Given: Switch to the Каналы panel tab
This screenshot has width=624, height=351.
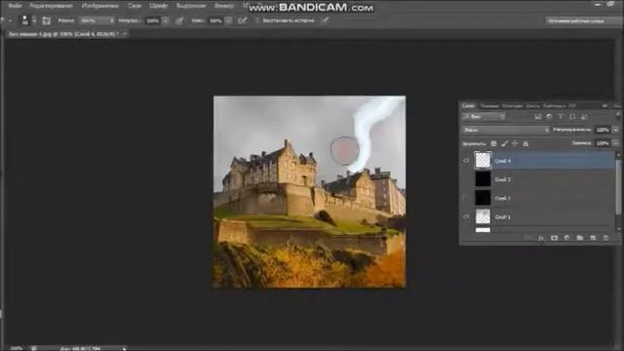Looking at the screenshot, I should tap(489, 106).
